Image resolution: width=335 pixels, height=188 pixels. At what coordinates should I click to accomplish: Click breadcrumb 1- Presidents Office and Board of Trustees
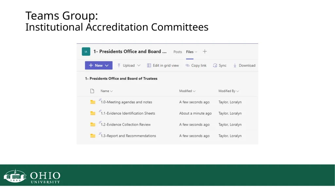tap(121, 78)
